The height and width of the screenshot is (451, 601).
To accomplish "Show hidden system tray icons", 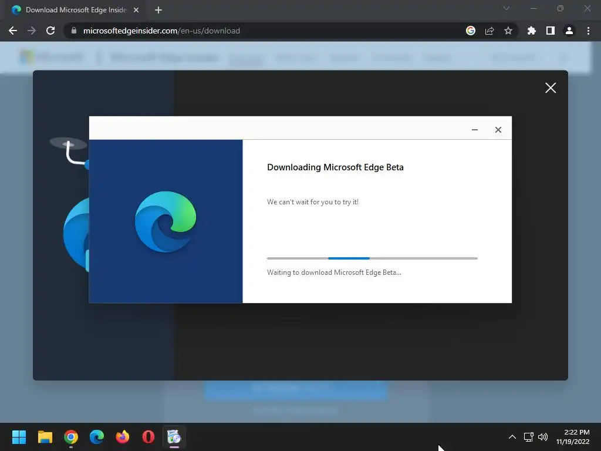I will tap(512, 437).
